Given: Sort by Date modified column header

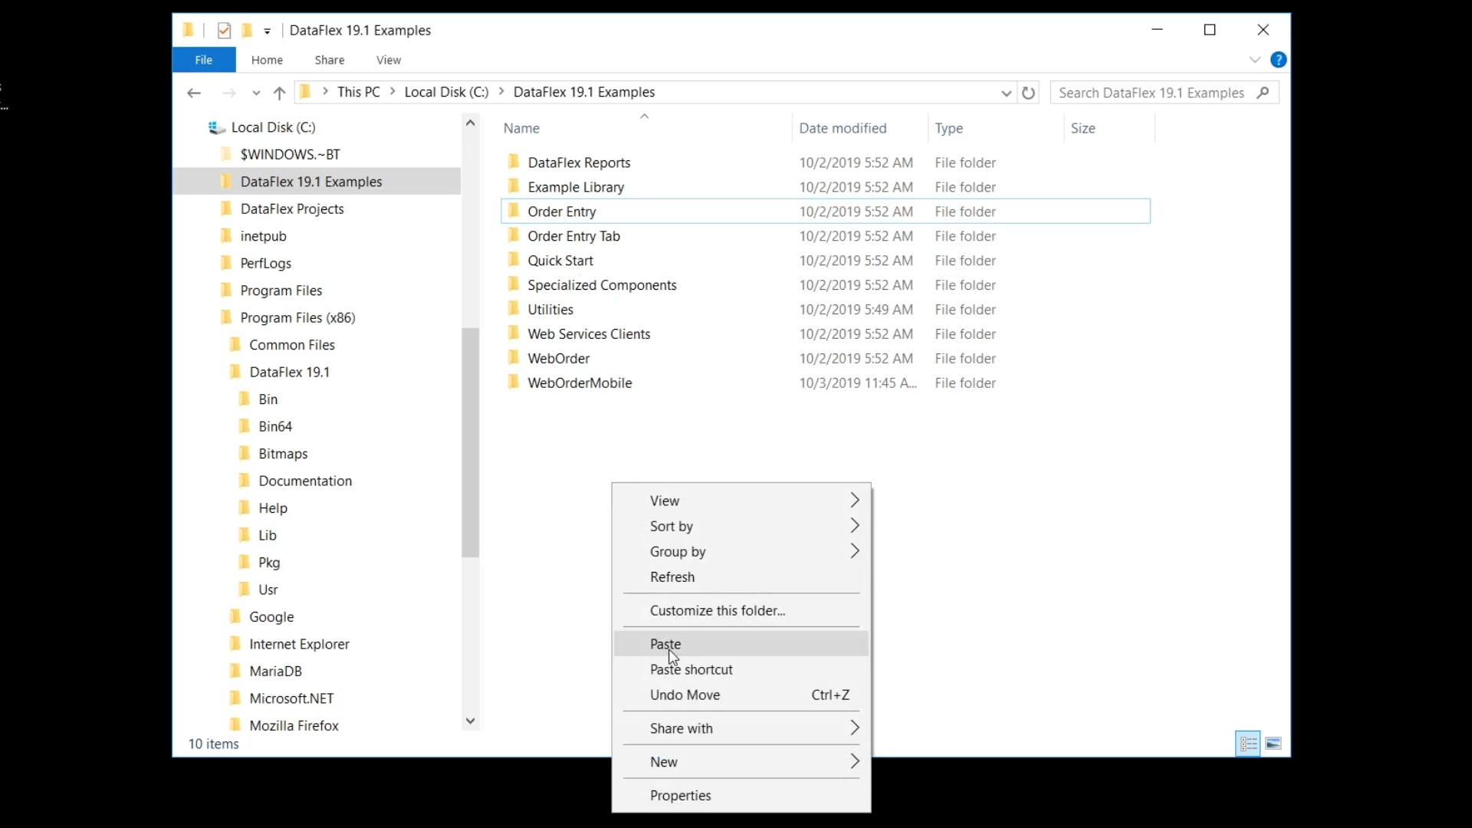Looking at the screenshot, I should (x=843, y=128).
